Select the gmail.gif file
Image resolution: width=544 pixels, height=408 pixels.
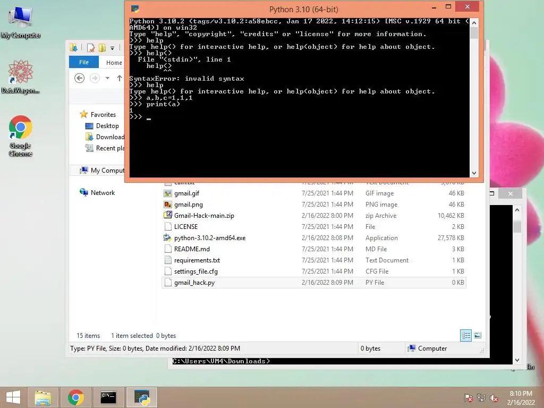click(x=313, y=193)
